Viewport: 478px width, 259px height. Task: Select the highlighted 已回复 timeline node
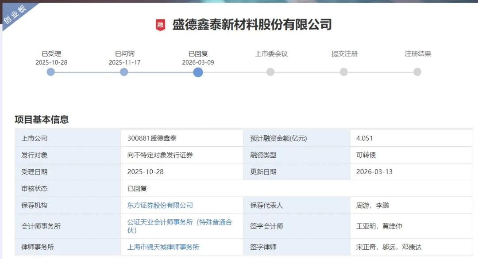198,72
